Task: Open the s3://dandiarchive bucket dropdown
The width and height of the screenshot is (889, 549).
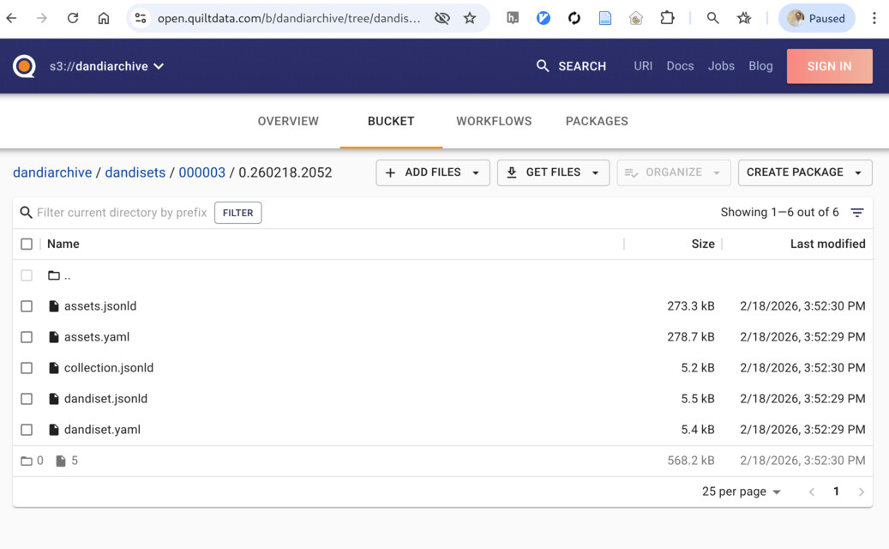Action: point(106,66)
